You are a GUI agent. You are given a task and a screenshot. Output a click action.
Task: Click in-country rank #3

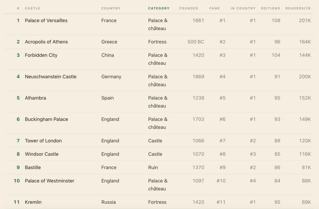[253, 154]
